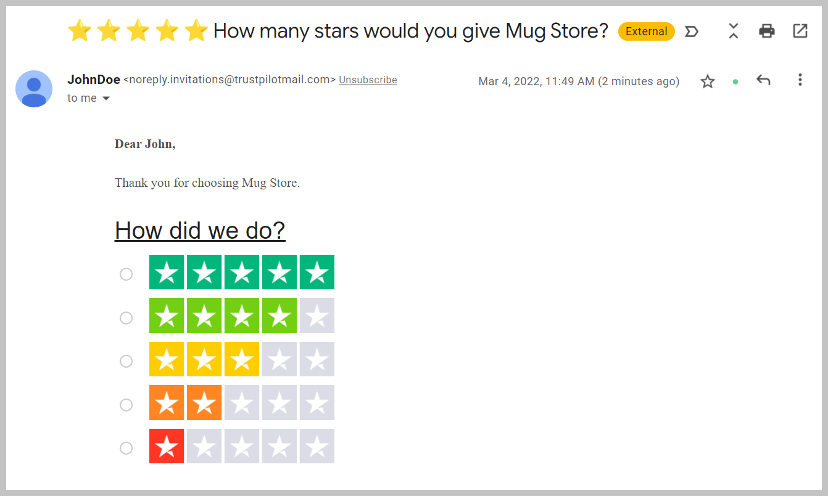Pick the two-star rating radio button

pos(126,405)
